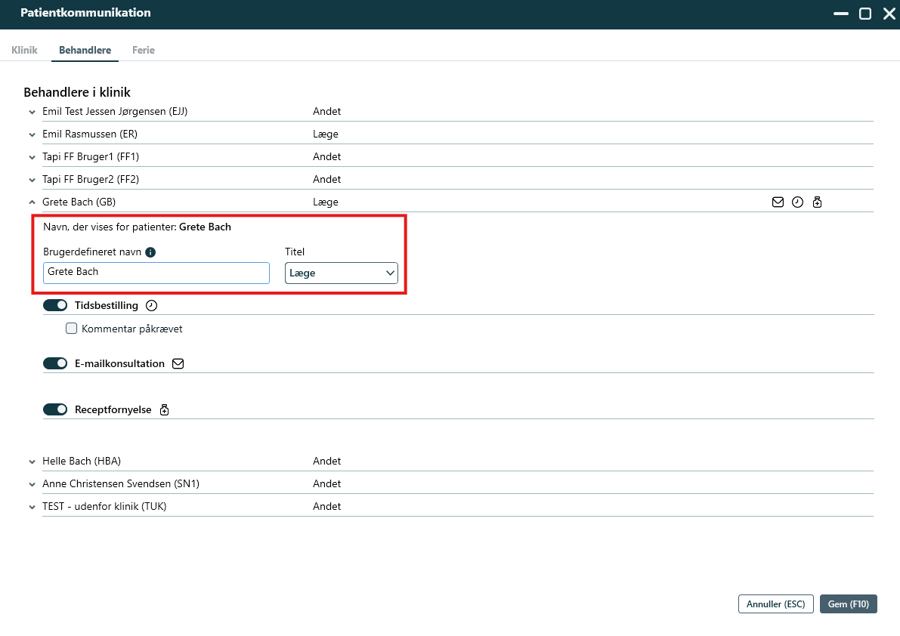Screen dimensions: 900x636
Task: Click the Receptfornyelse label
Action: point(113,409)
